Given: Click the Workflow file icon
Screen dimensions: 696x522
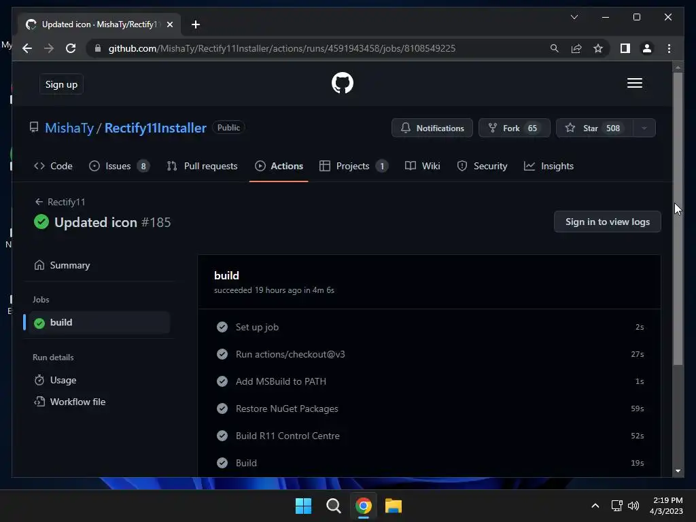Looking at the screenshot, I should tap(39, 402).
